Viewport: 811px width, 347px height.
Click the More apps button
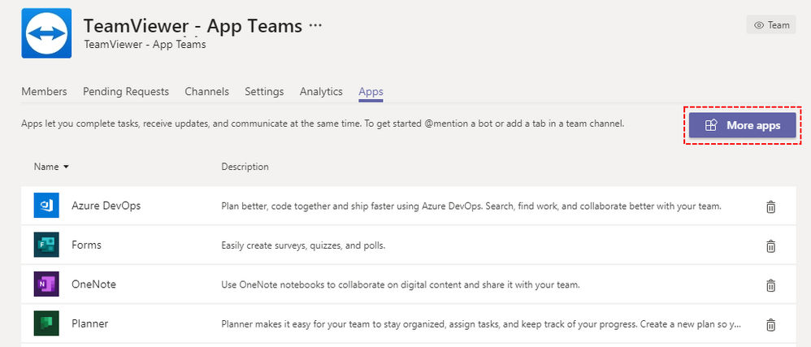pos(742,125)
